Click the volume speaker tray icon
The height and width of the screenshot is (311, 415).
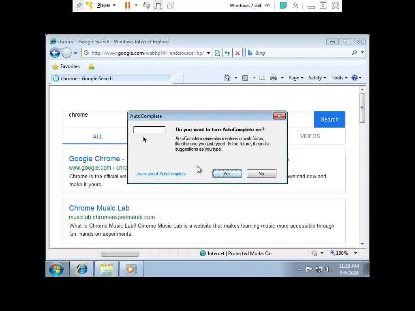tap(328, 269)
